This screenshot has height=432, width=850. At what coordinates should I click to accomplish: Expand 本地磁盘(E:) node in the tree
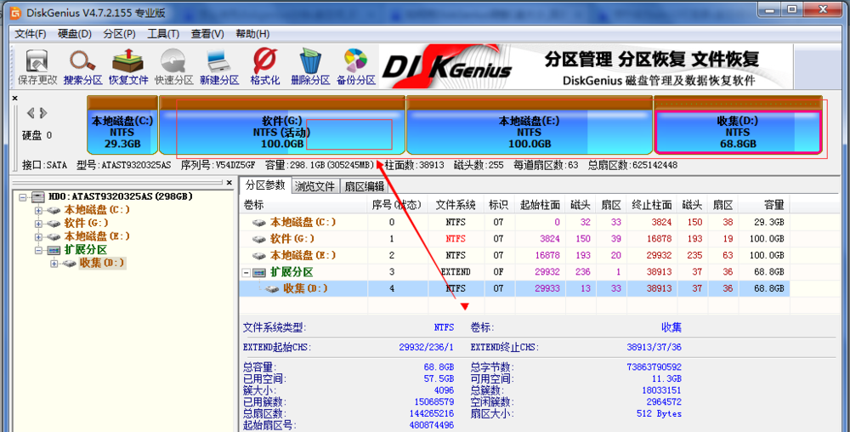click(x=38, y=237)
